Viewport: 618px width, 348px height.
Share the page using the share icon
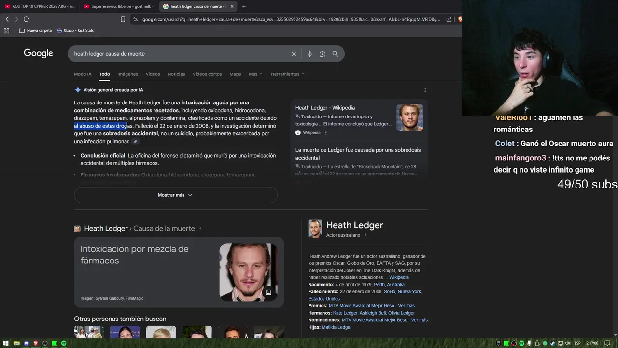tap(449, 19)
